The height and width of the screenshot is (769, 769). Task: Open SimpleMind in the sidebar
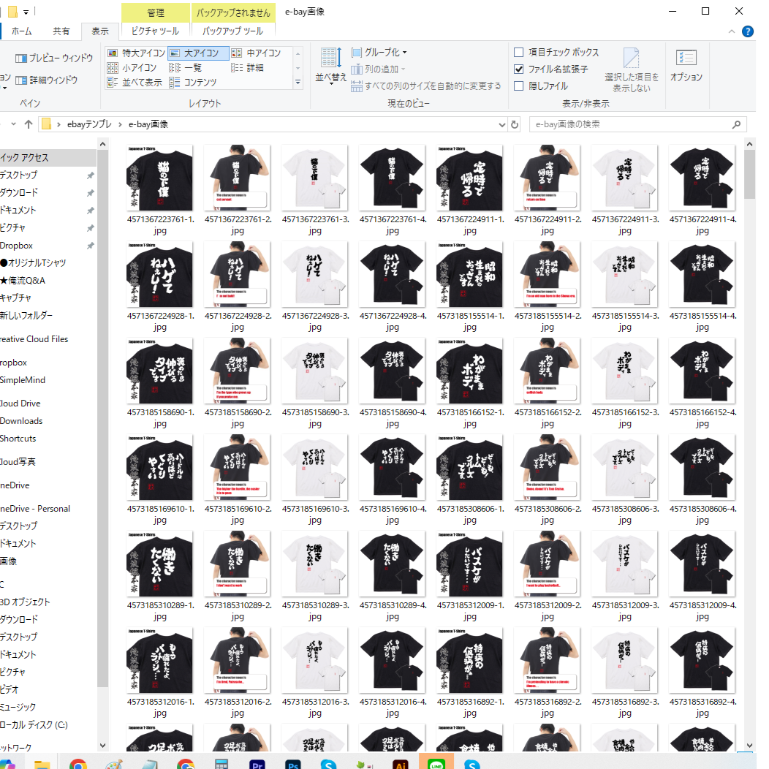pyautogui.click(x=23, y=380)
